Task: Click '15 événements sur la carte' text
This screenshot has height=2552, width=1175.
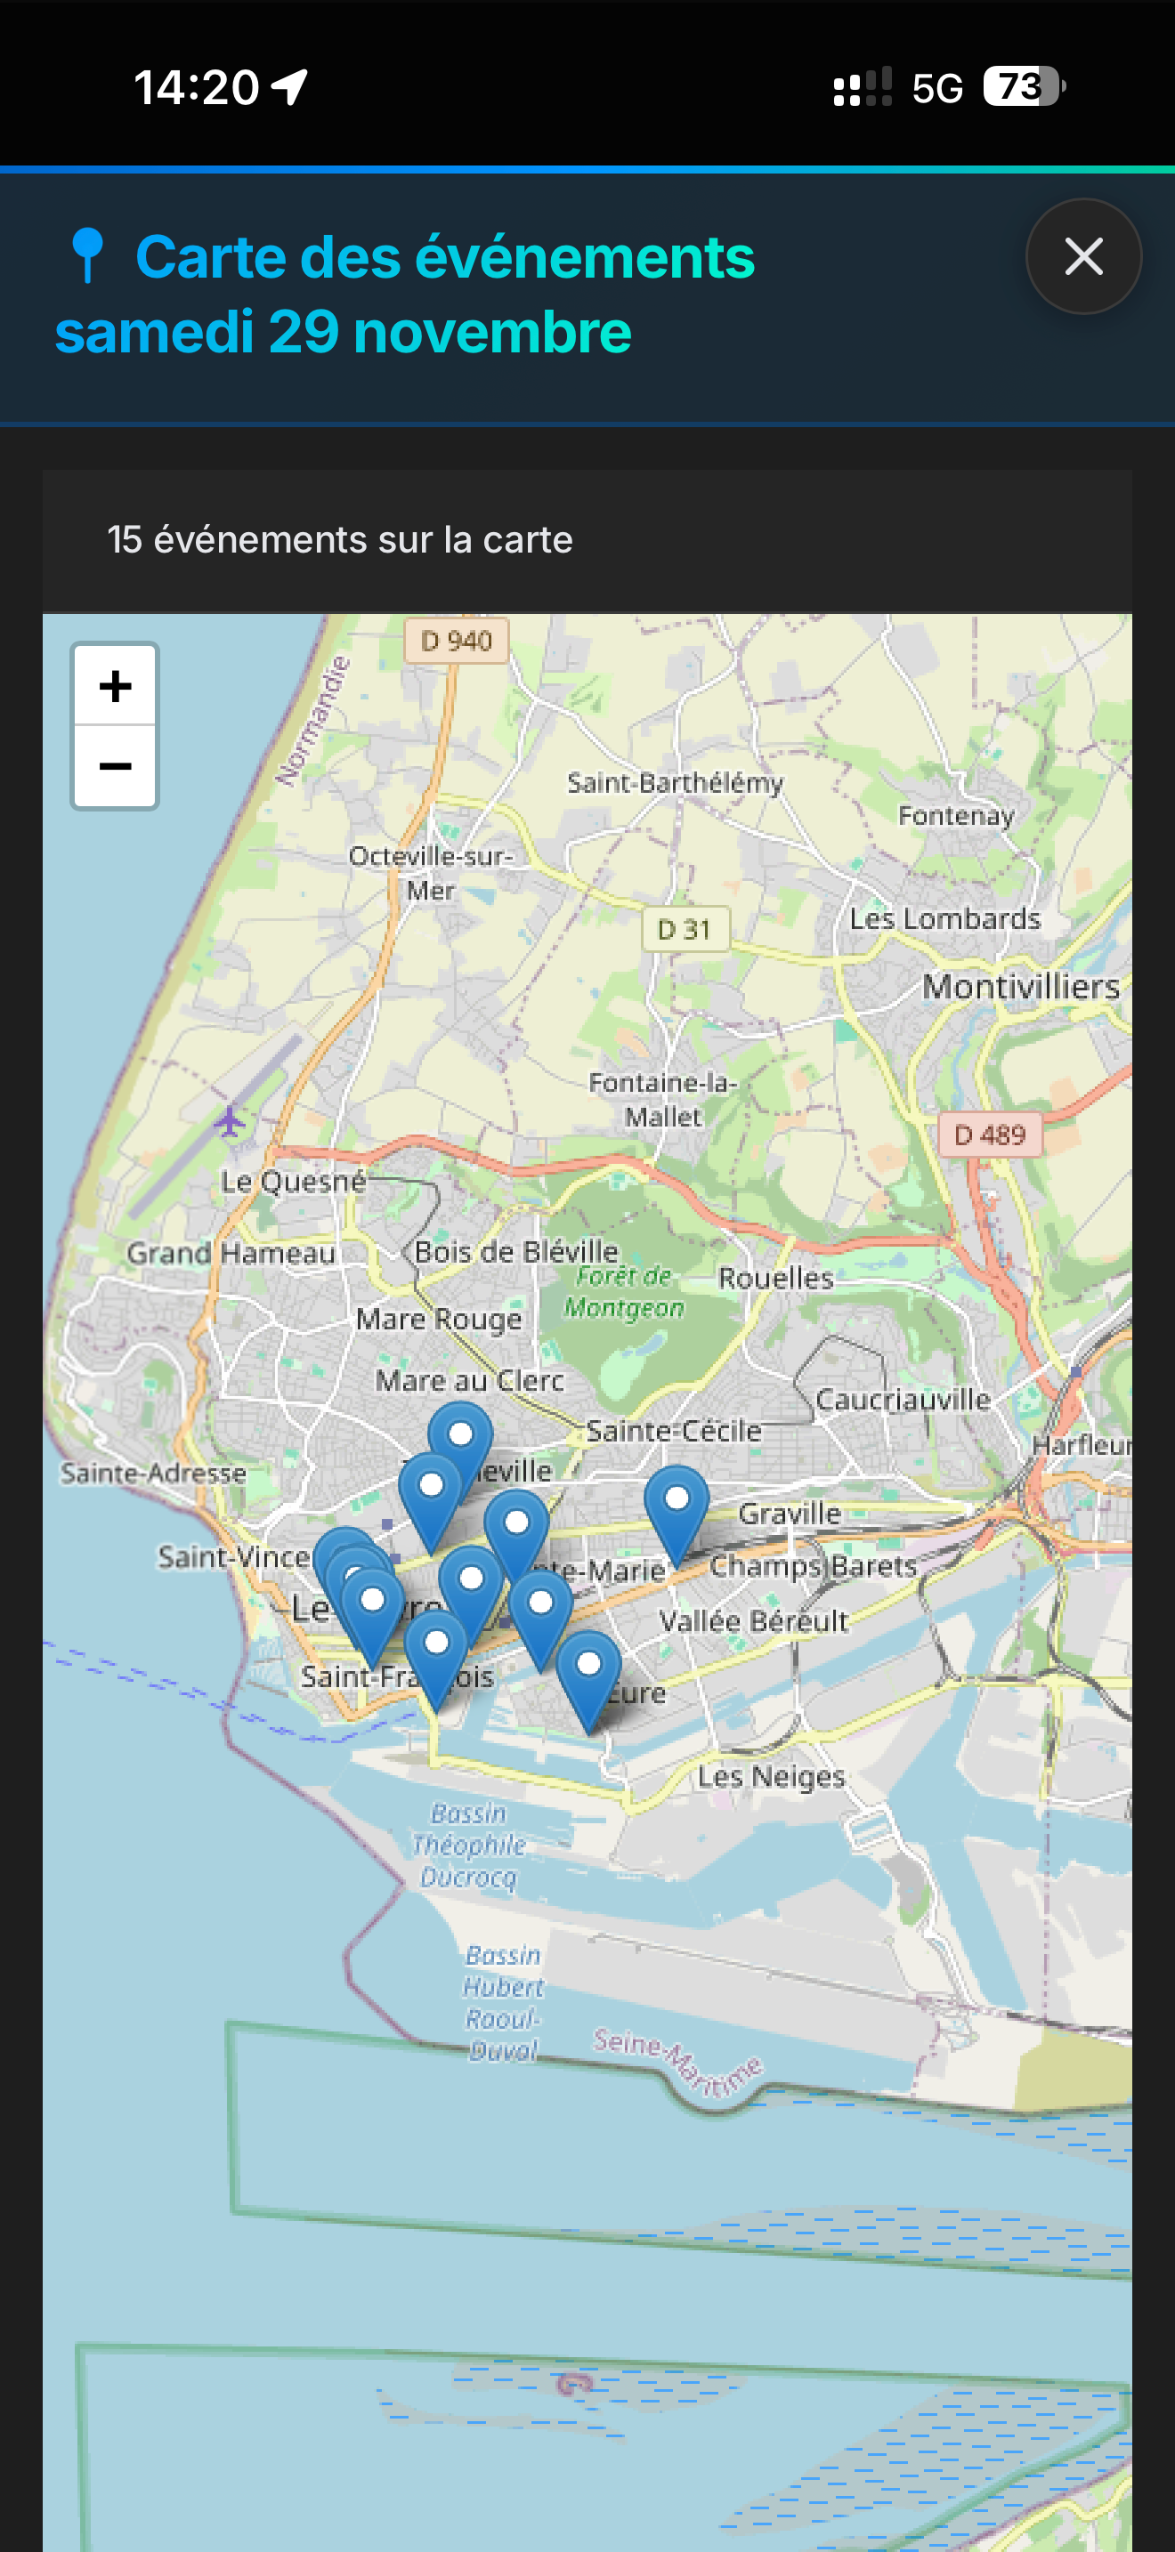Action: coord(340,540)
